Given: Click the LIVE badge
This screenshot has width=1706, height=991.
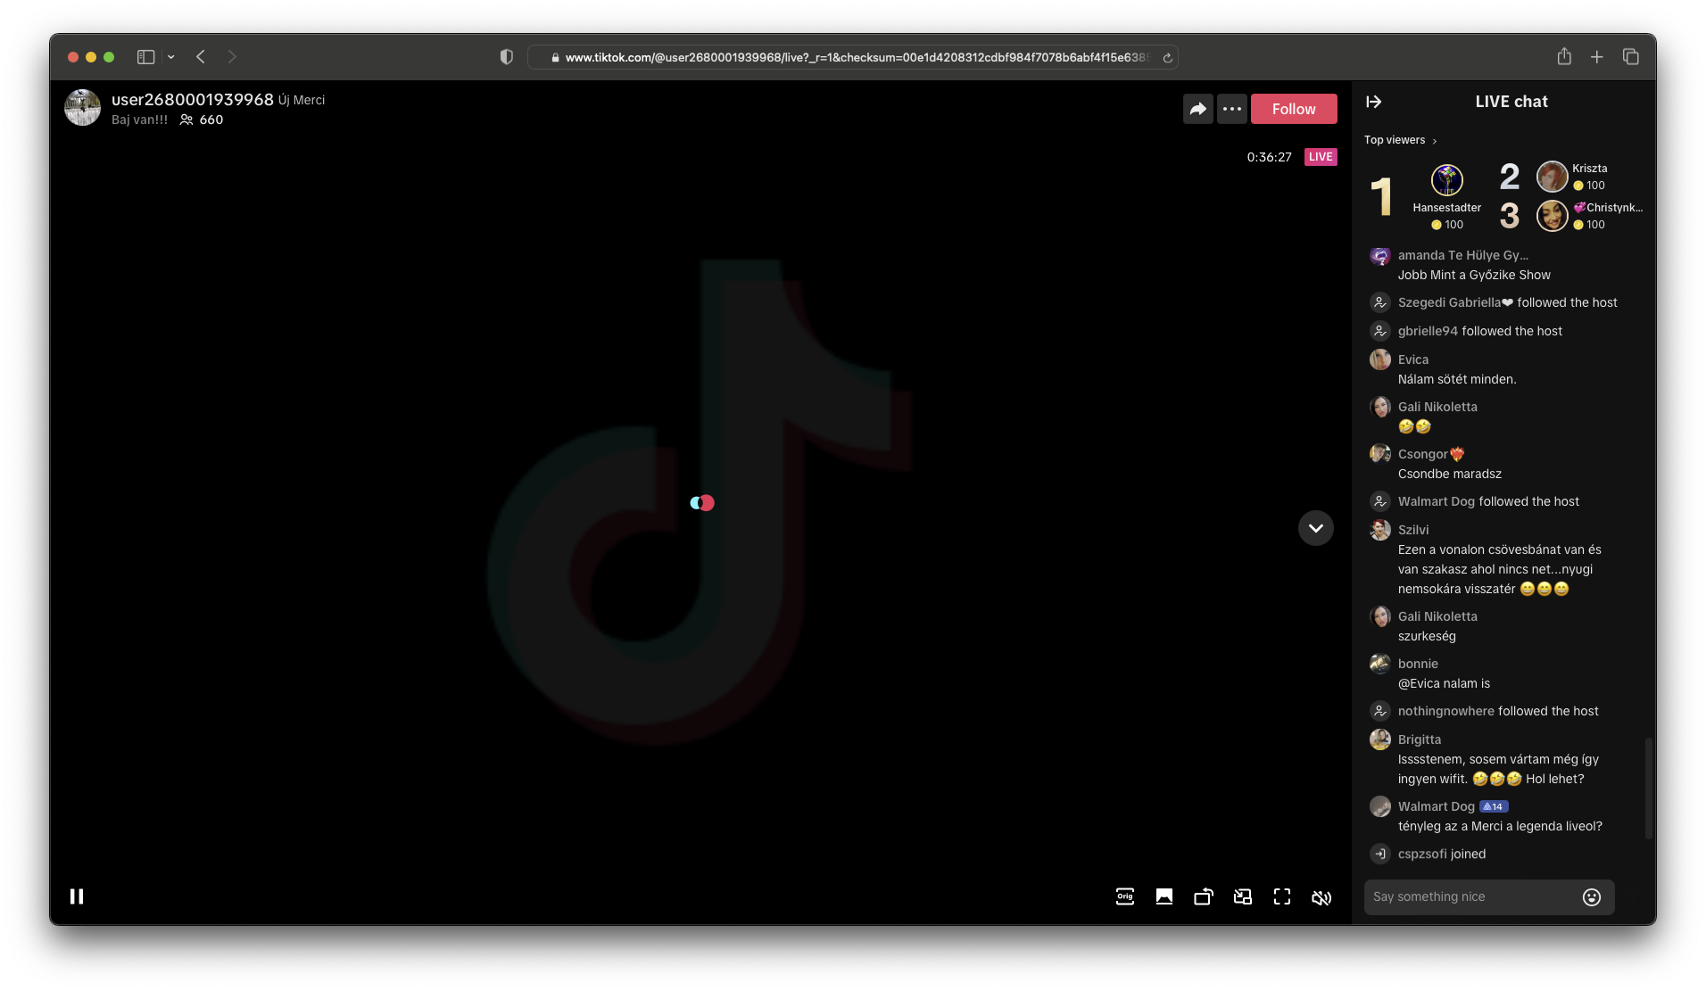Looking at the screenshot, I should pyautogui.click(x=1321, y=157).
